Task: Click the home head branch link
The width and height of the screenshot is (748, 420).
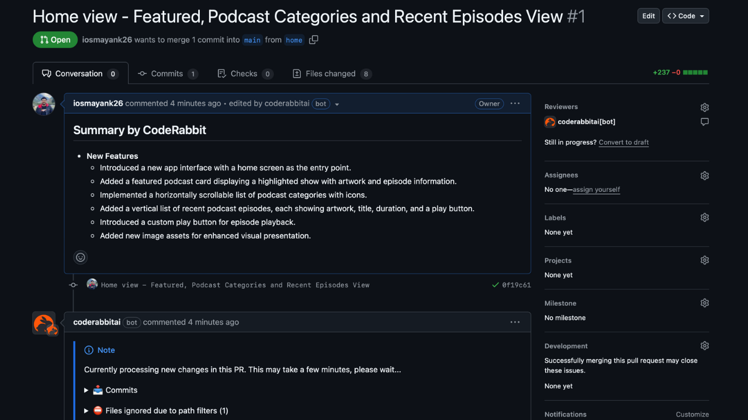Action: tap(294, 40)
